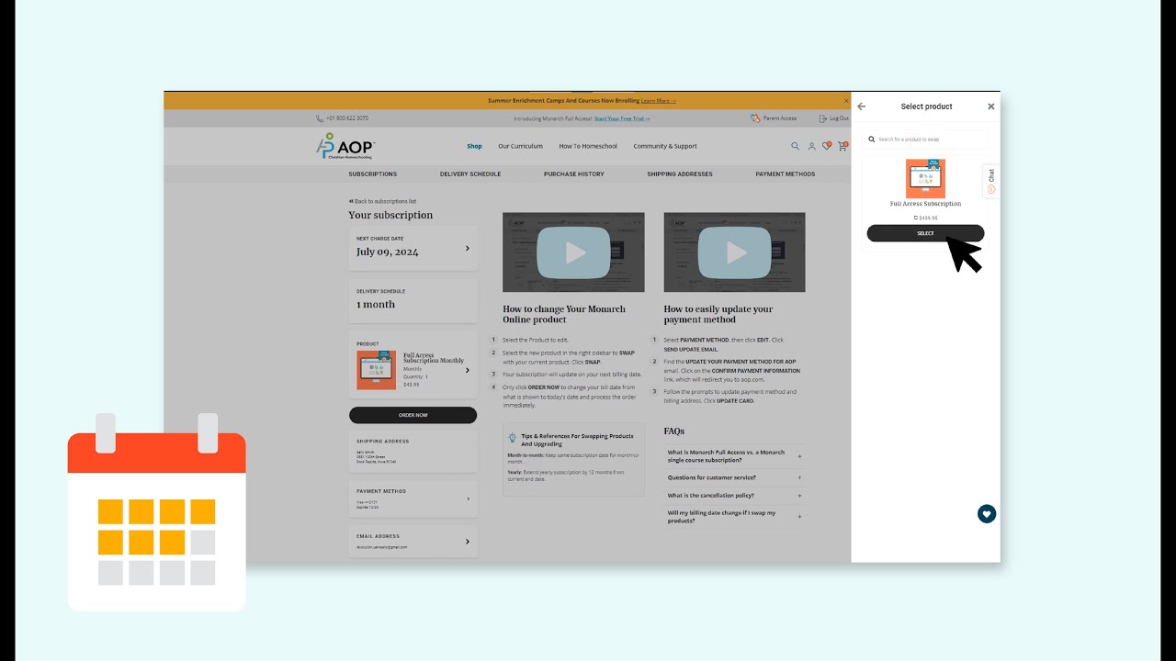Screen dimensions: 1176x661
Task: Click the product thumbnail in the Product card
Action: tap(376, 370)
